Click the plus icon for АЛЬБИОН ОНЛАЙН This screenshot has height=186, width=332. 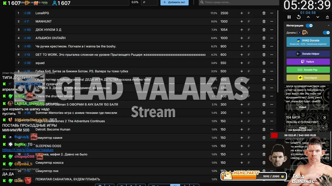[241, 38]
